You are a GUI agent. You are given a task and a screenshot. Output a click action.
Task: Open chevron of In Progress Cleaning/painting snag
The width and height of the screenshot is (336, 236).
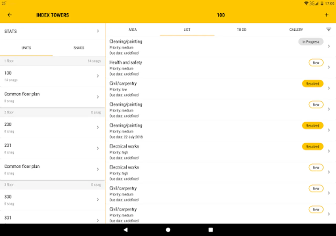click(x=329, y=46)
